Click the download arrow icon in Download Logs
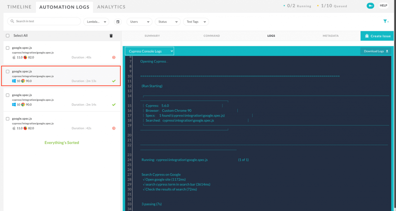The width and height of the screenshot is (396, 211). pyautogui.click(x=387, y=51)
